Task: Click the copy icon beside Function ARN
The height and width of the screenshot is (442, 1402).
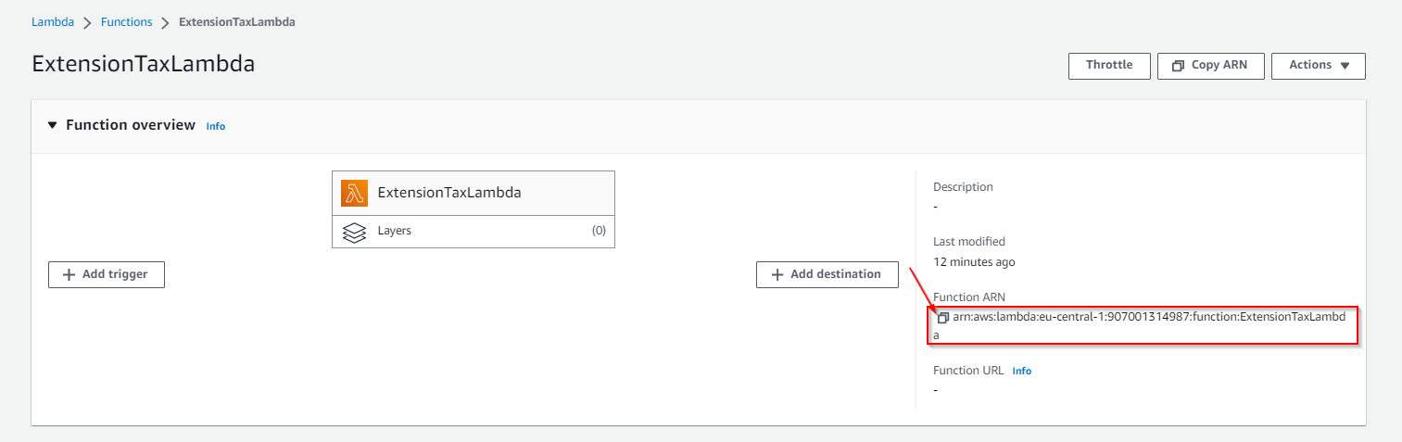Action: (943, 318)
